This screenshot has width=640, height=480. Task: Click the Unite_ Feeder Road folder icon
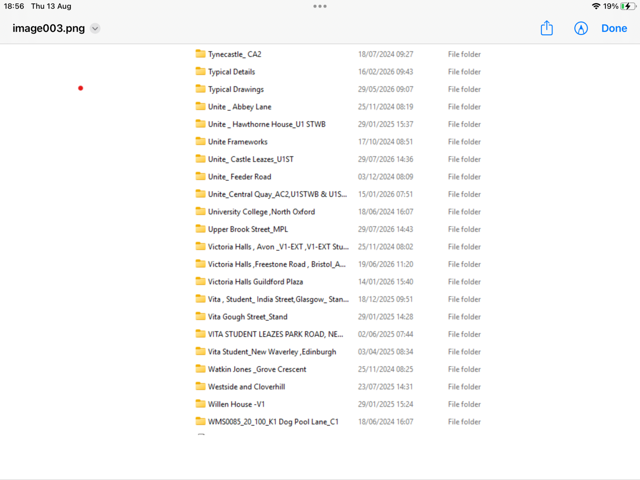200,176
